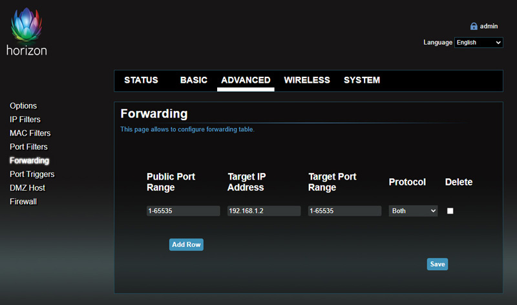Navigate to IP Filters
Screen dimensions: 517x305
tap(25, 120)
